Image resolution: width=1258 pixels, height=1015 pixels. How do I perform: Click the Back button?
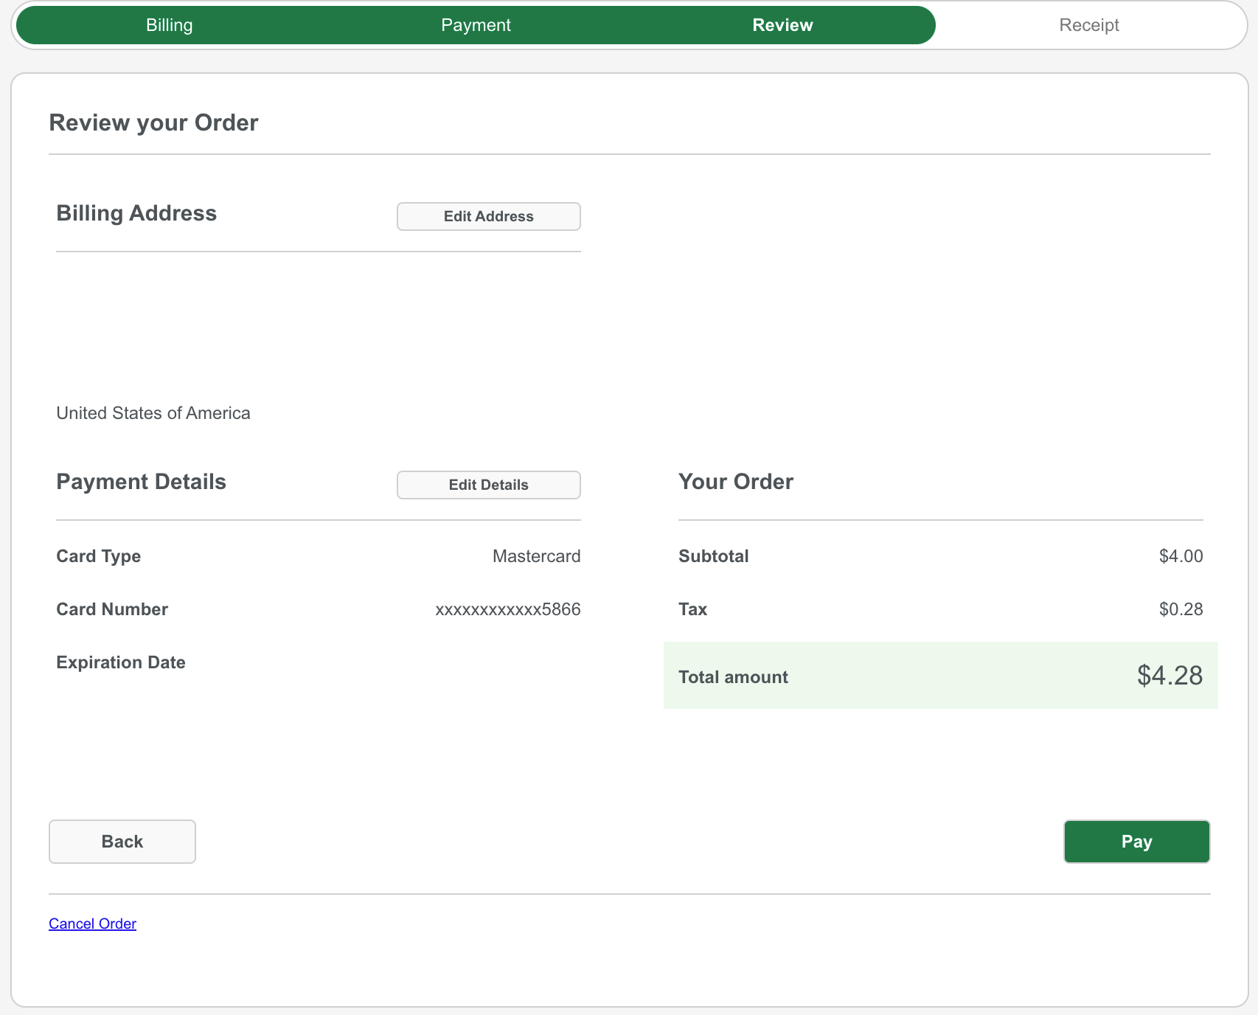(122, 841)
